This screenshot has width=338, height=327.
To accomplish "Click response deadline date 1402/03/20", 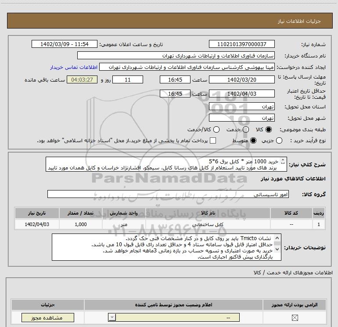I will tap(241, 79).
